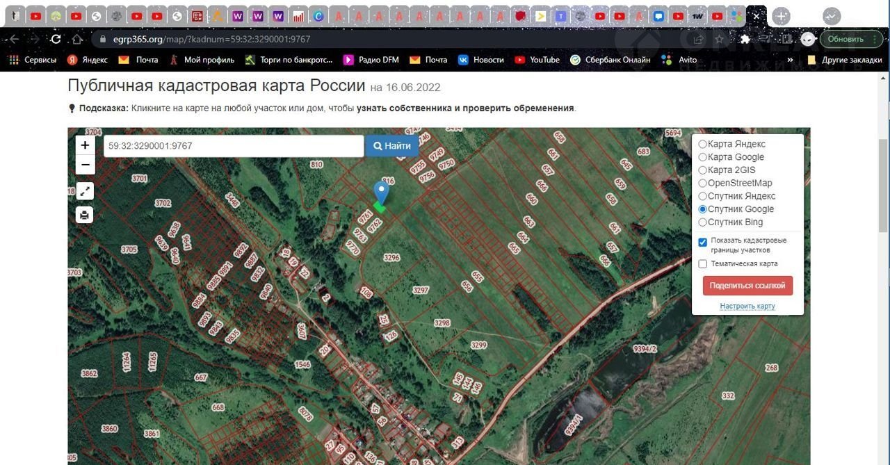890x465 pixels.
Task: Reload the page in browser
Action: pos(56,39)
